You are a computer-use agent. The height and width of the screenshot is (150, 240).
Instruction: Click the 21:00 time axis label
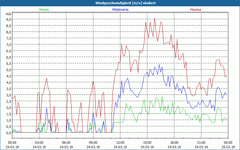point(201,142)
